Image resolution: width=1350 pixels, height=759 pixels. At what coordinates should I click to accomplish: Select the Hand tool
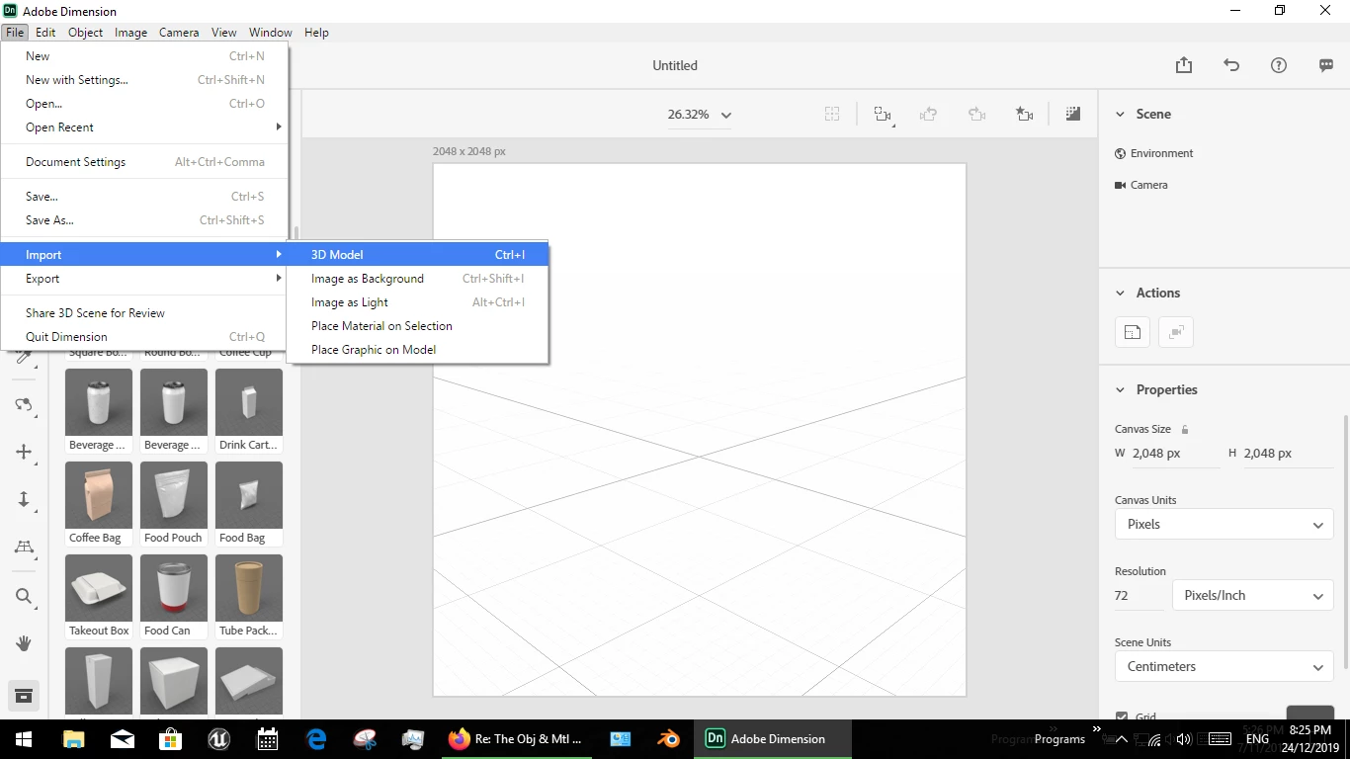(24, 643)
